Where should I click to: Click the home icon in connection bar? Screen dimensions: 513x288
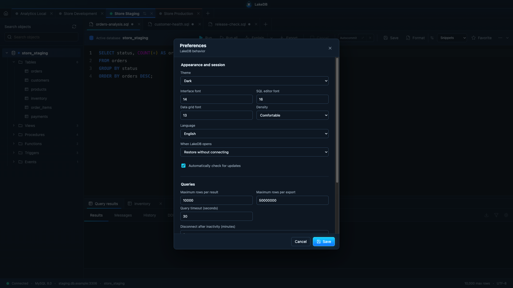6,13
